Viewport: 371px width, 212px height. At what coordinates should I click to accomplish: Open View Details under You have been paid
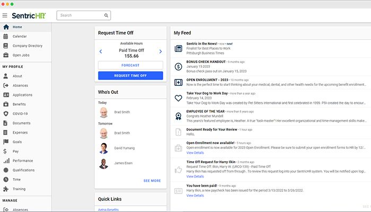tap(195, 196)
